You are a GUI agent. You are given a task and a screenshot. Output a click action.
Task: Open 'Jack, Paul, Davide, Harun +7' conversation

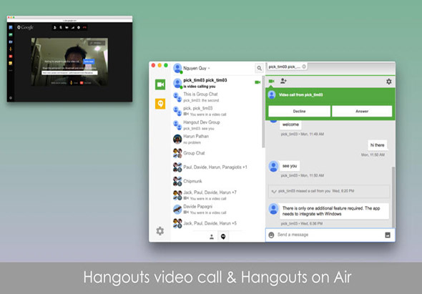(x=217, y=195)
